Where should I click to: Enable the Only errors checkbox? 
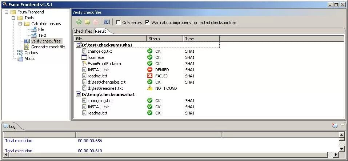click(x=118, y=23)
